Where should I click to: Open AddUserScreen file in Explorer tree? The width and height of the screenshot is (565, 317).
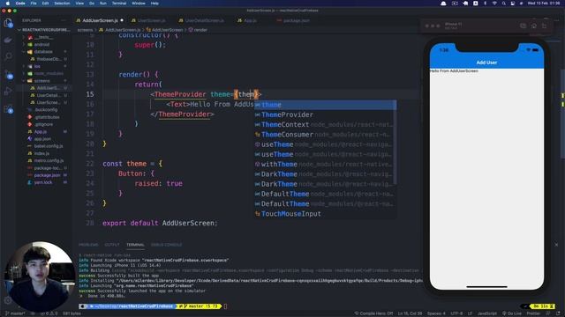tap(44, 88)
